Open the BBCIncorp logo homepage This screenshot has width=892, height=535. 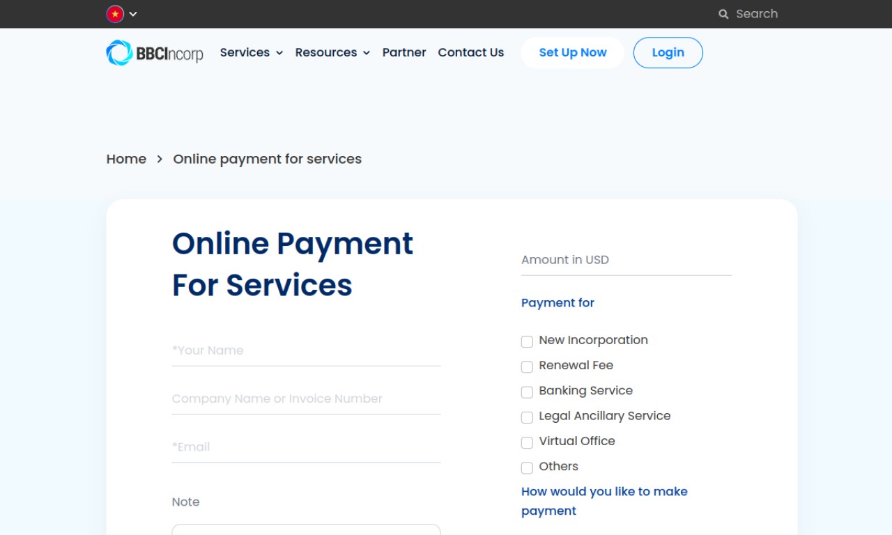[155, 52]
